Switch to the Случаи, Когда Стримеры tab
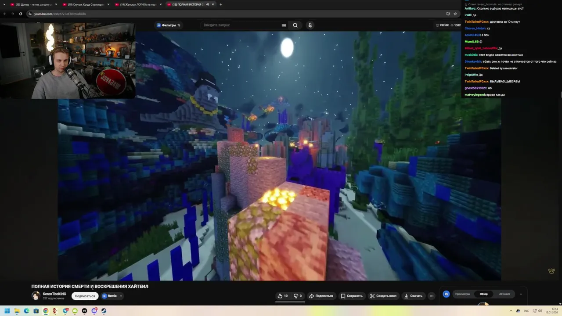The image size is (562, 316). 86,4
